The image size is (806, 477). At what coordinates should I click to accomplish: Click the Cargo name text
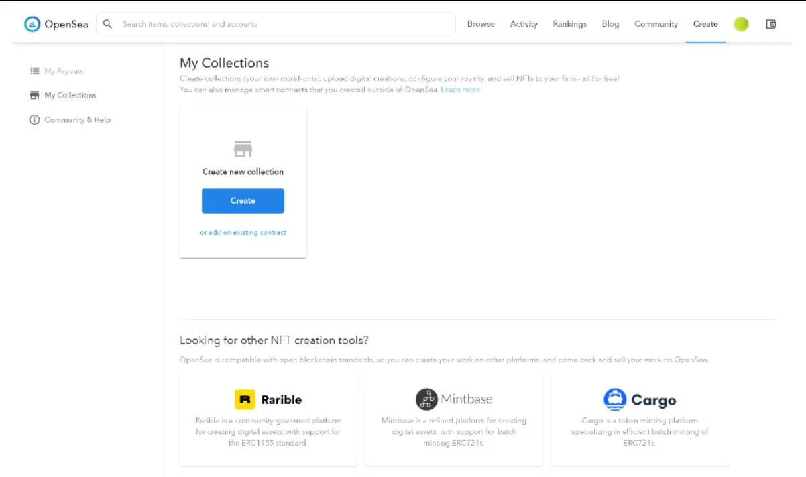click(654, 401)
